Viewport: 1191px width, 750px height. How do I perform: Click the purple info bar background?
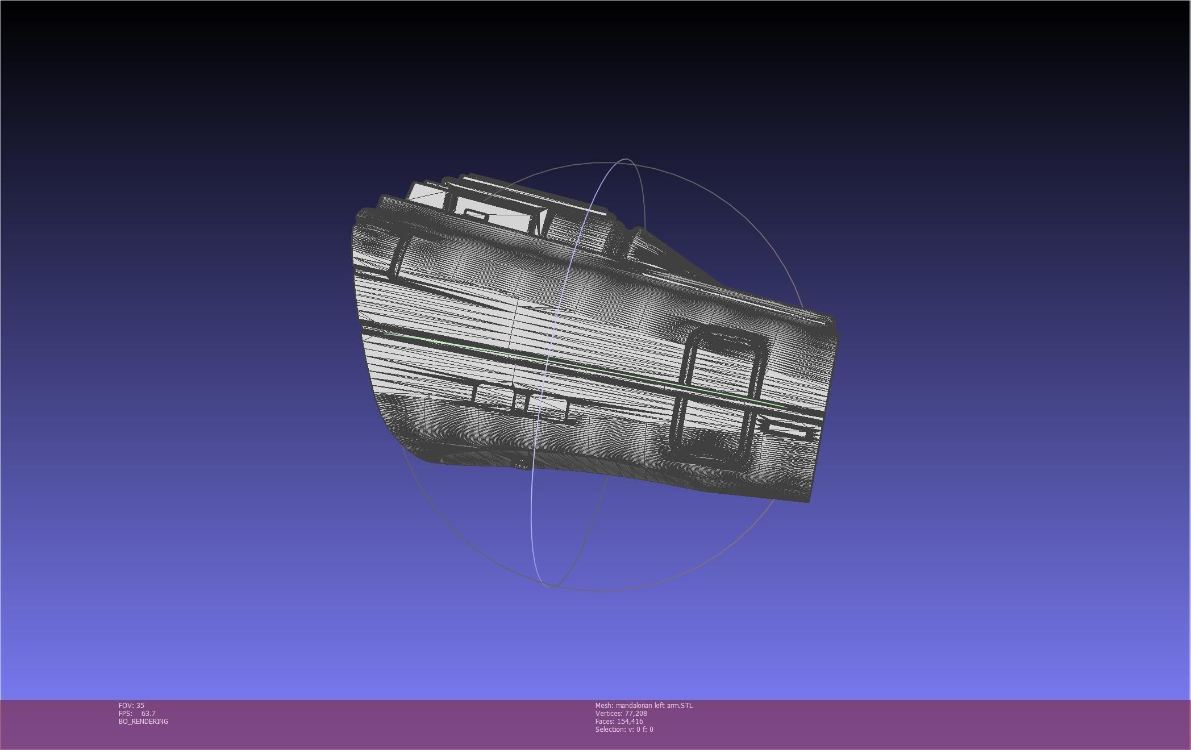pyautogui.click(x=909, y=724)
